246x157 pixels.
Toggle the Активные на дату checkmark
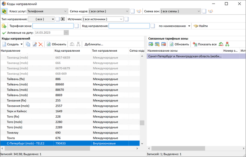point(4,33)
